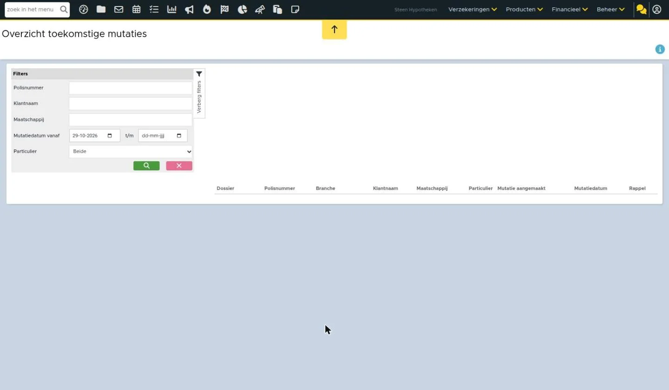Screen dimensions: 669x390
Task: Expand the Verzekeringen menu
Action: click(x=472, y=9)
